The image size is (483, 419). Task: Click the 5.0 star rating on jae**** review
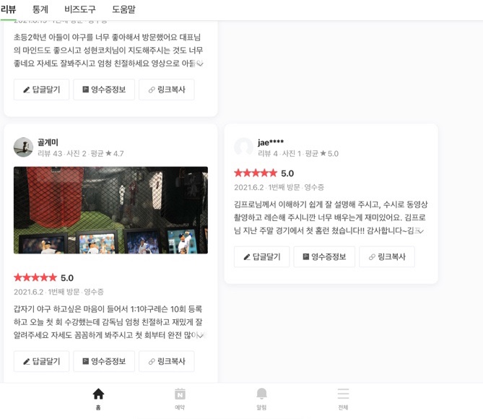(x=264, y=173)
